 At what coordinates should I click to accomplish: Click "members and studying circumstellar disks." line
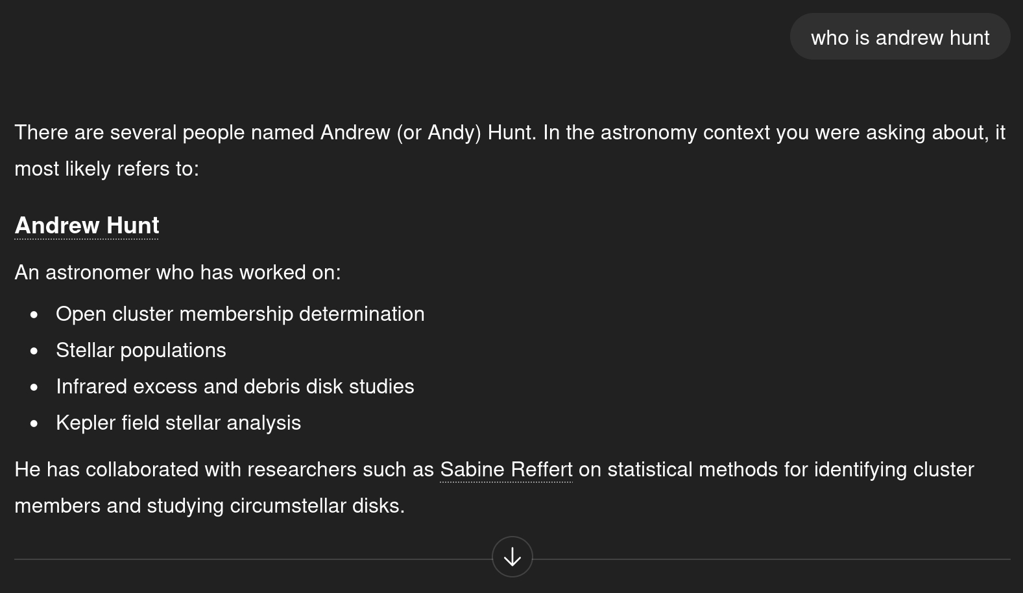pyautogui.click(x=210, y=506)
